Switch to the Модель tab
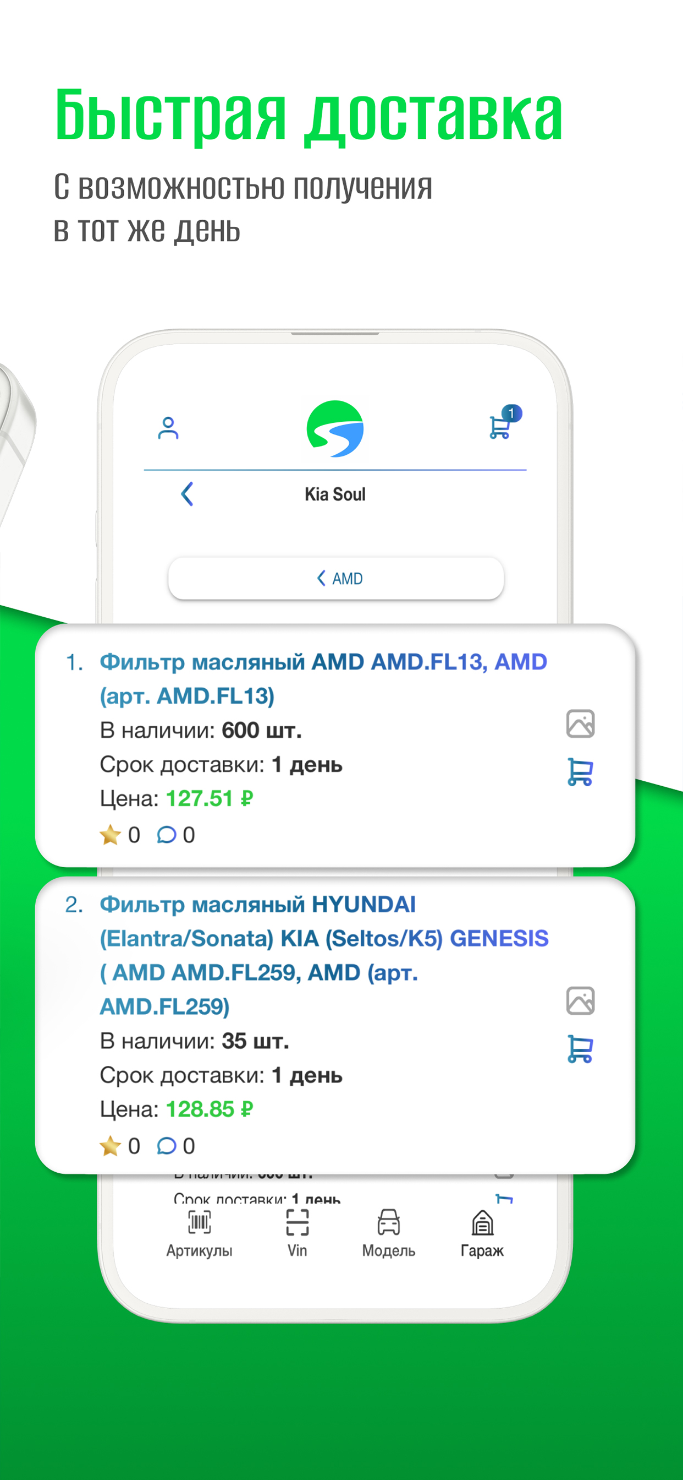Image resolution: width=683 pixels, height=1480 pixels. [389, 1233]
